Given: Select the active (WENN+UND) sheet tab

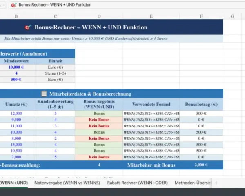Looking at the screenshot, I should pos(14,183).
